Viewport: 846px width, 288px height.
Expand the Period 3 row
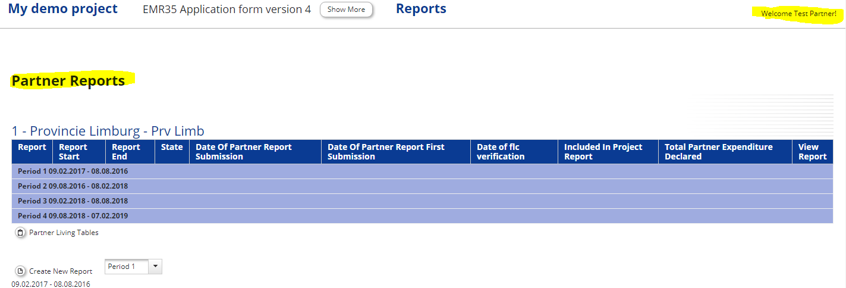(x=73, y=201)
